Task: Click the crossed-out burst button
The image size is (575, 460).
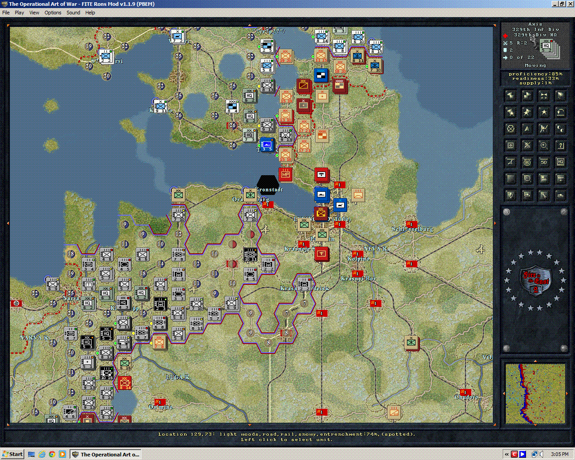Action: click(527, 146)
